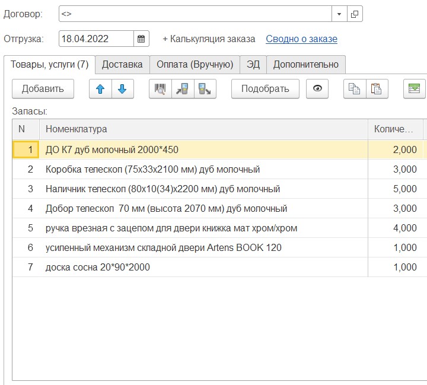Select the row доска сосна 20*90*2000

pos(98,268)
